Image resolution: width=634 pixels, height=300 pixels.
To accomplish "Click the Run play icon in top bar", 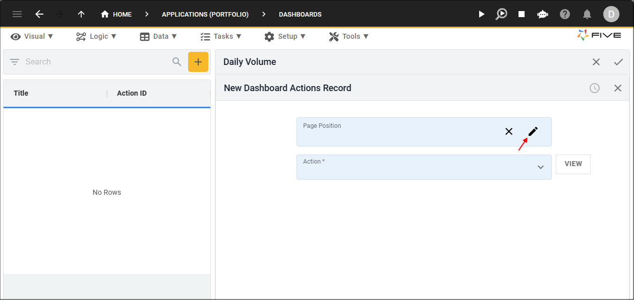I will pos(482,14).
